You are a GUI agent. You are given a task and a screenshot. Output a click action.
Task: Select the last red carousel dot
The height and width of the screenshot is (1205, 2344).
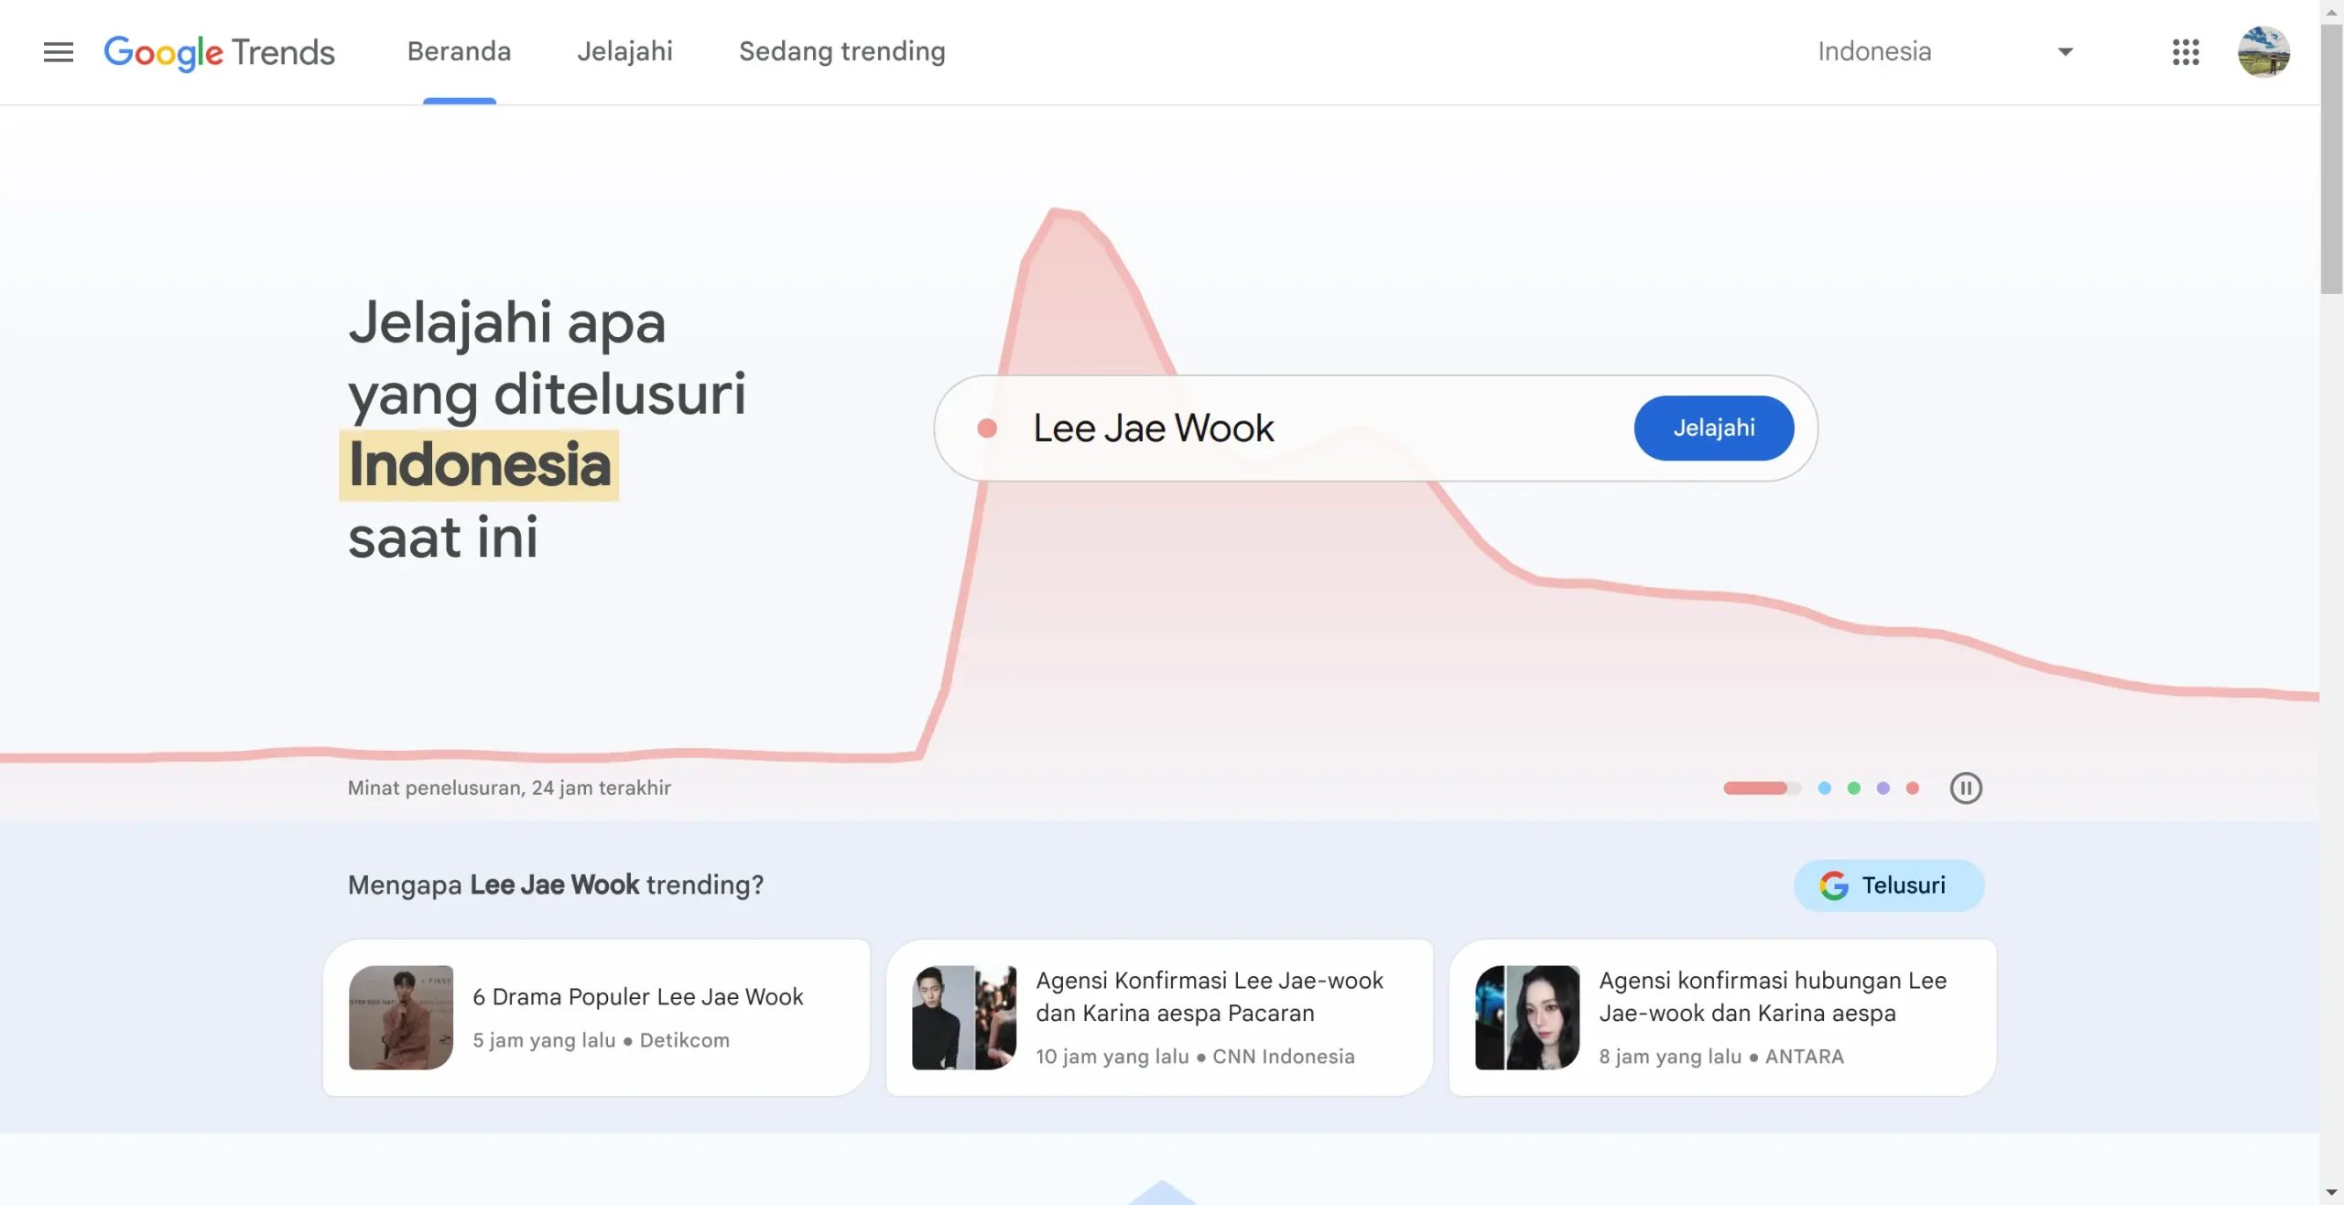coord(1912,788)
